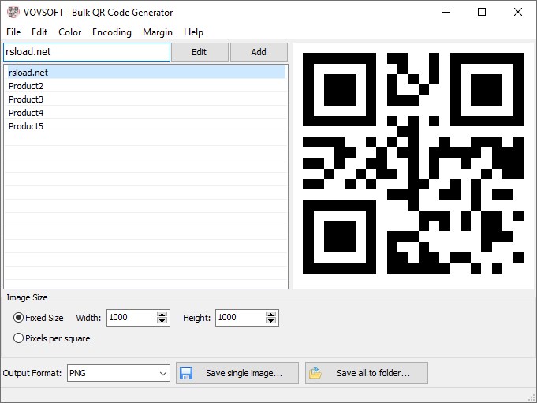537x403 pixels.
Task: Click the Add button
Action: point(259,52)
